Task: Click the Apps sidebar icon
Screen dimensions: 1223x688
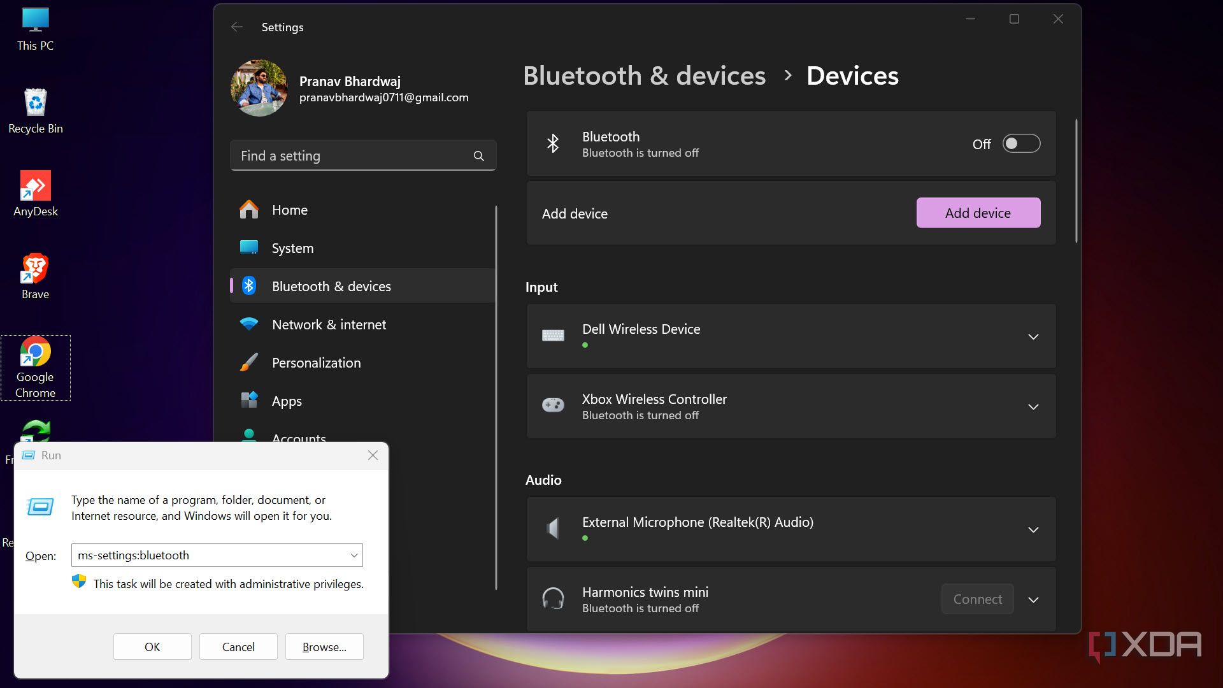Action: click(249, 401)
